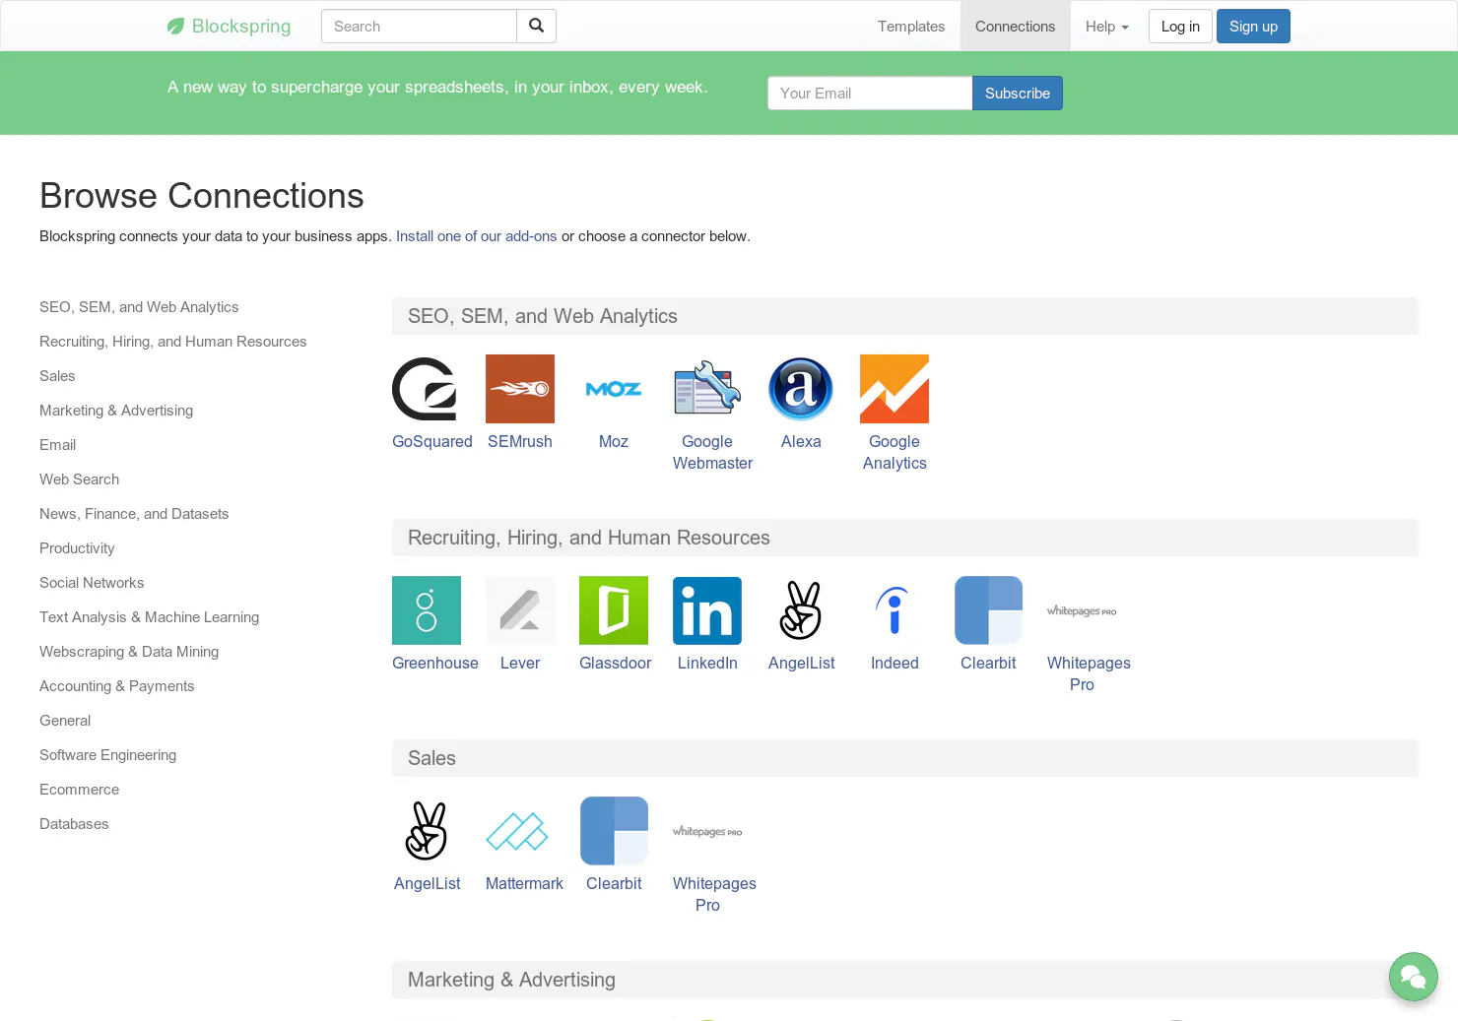The height and width of the screenshot is (1021, 1458).
Task: Open the Web Search sidebar category
Action: click(80, 479)
